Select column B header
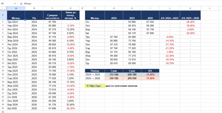The image size is (222, 113). click(x=34, y=8)
